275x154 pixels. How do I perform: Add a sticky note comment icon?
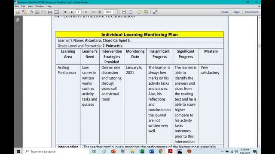pyautogui.click(x=139, y=12)
